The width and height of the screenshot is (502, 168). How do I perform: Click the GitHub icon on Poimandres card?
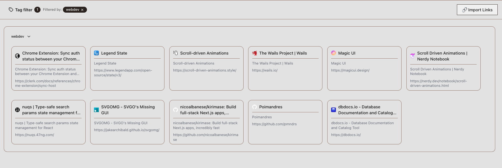254,107
